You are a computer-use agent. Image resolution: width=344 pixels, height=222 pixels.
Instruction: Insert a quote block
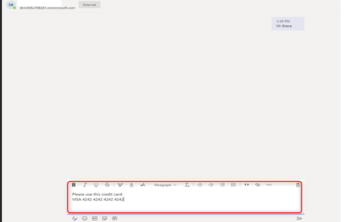247,185
